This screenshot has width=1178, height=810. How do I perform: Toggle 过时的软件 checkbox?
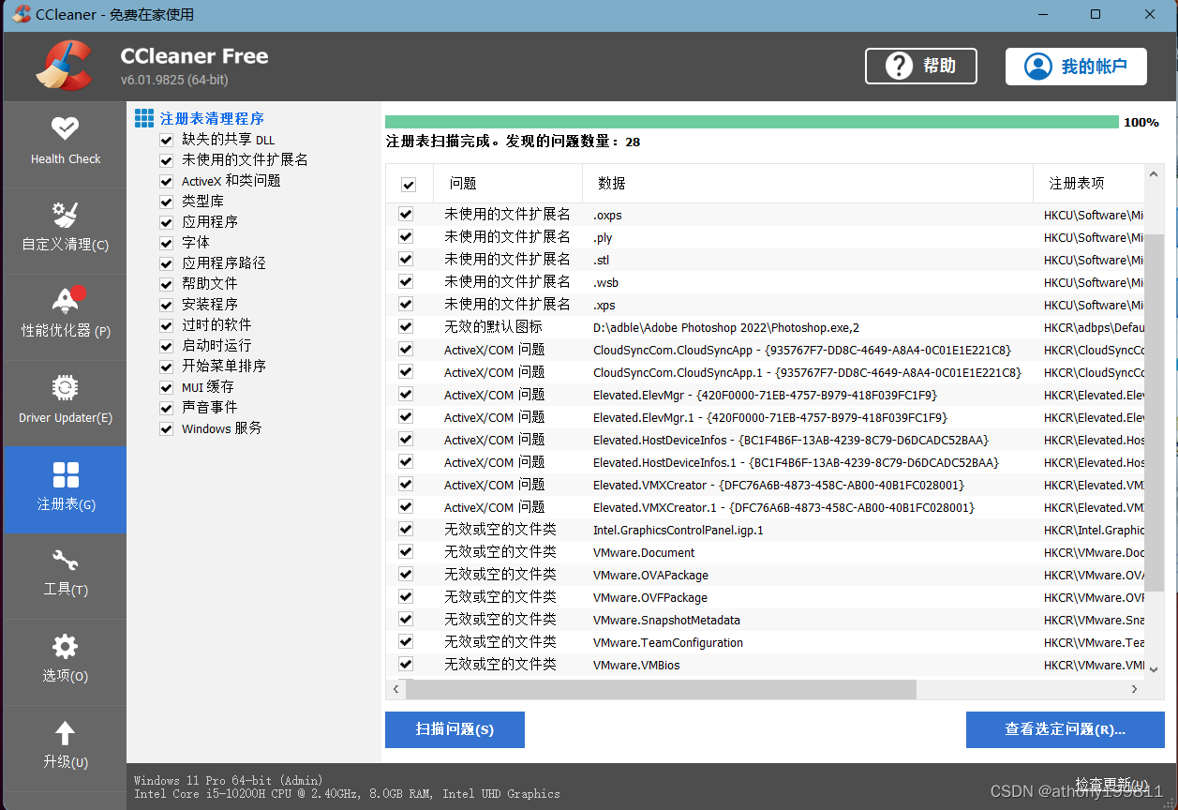pos(166,325)
